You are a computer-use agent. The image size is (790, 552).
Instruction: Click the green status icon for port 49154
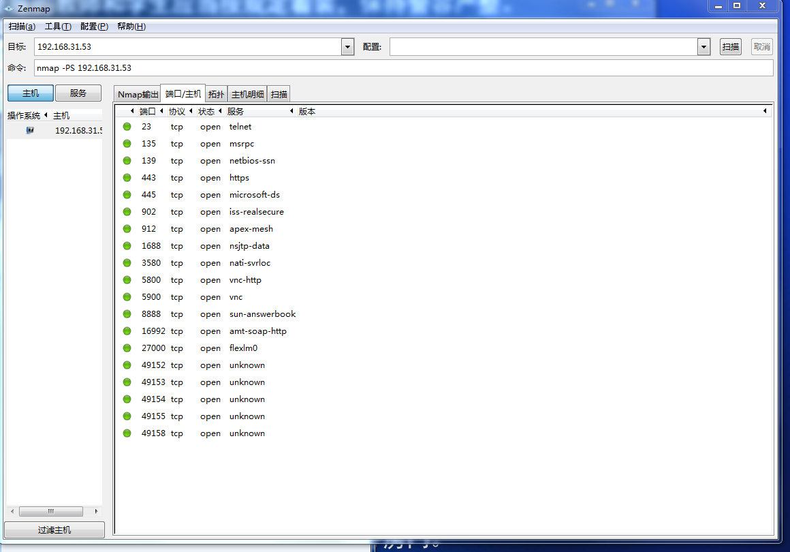pos(127,399)
